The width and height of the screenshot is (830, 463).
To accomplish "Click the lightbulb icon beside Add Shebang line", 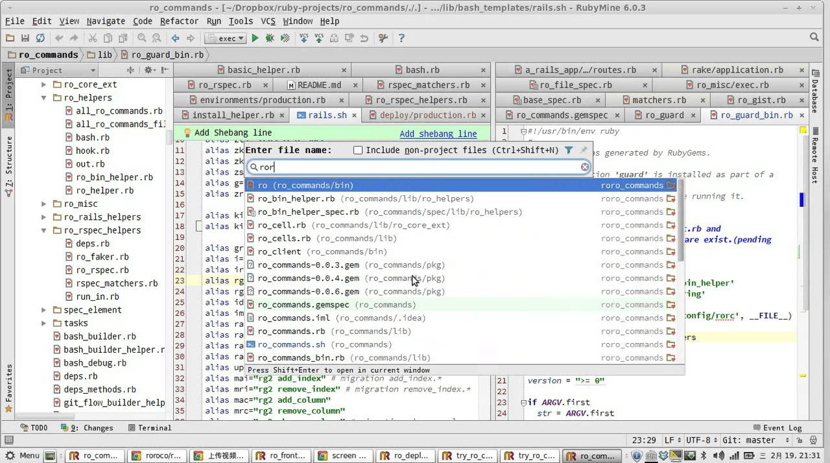I will pyautogui.click(x=187, y=133).
